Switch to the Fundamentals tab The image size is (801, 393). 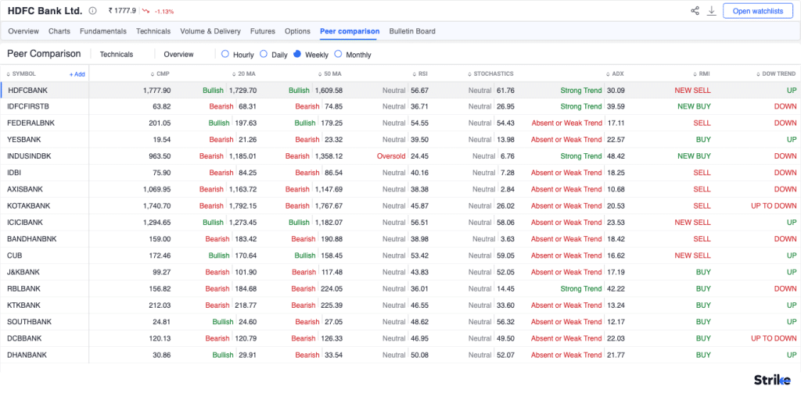point(102,31)
